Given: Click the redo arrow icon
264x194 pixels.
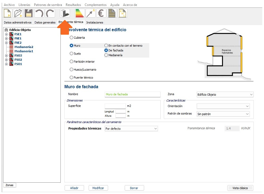Looking at the screenshot, I should click(x=50, y=13).
